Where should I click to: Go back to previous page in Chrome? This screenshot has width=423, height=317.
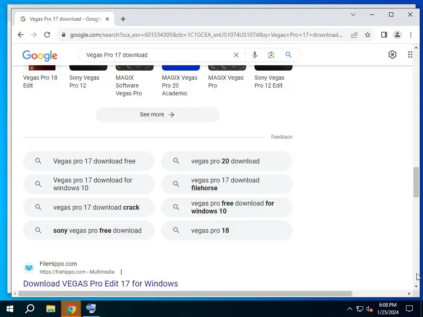click(x=21, y=35)
